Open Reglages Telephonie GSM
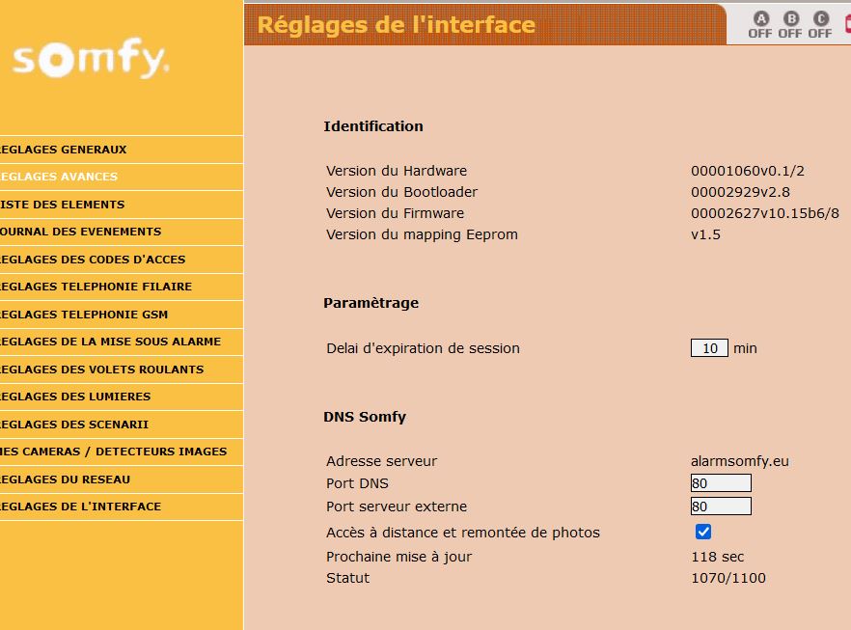 (84, 315)
